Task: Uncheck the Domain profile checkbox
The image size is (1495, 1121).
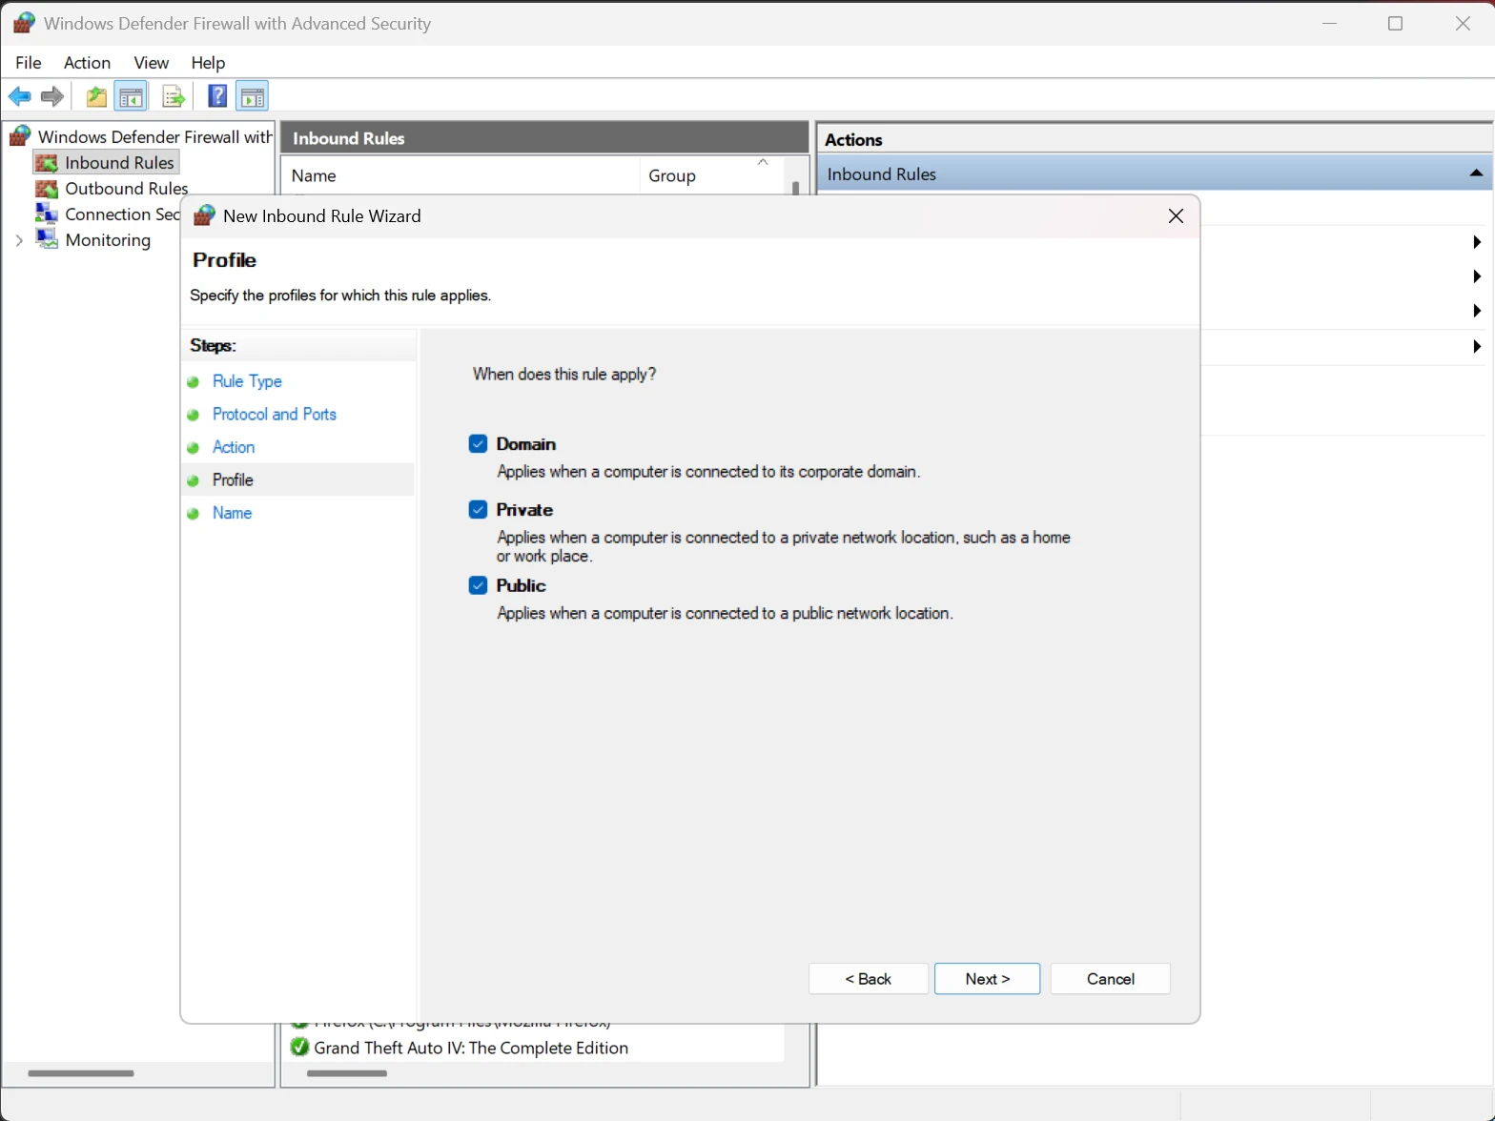Action: click(x=479, y=444)
